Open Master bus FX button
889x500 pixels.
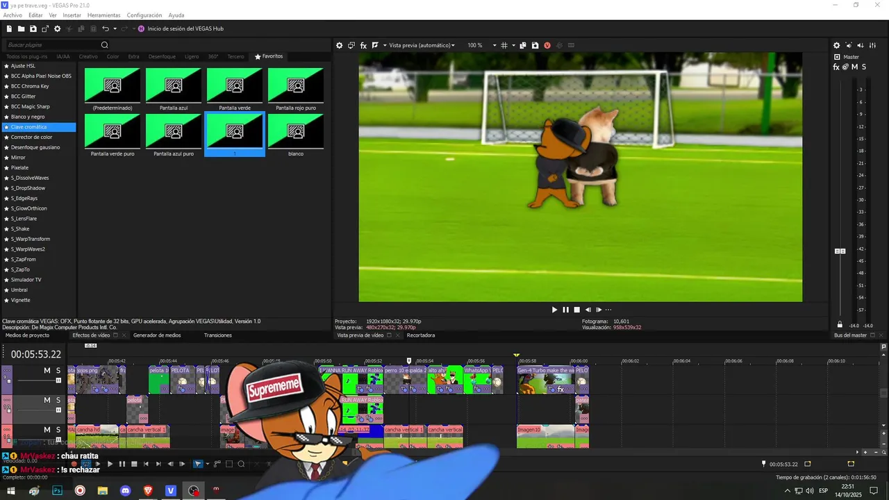[x=836, y=67]
